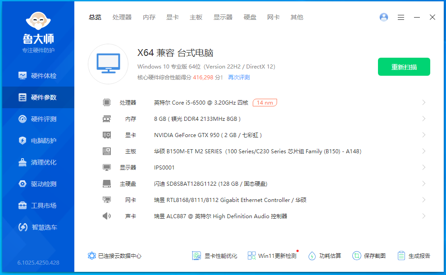The height and width of the screenshot is (275, 446).
Task: Click the 主硬盘 disk icon
Action: [107, 183]
